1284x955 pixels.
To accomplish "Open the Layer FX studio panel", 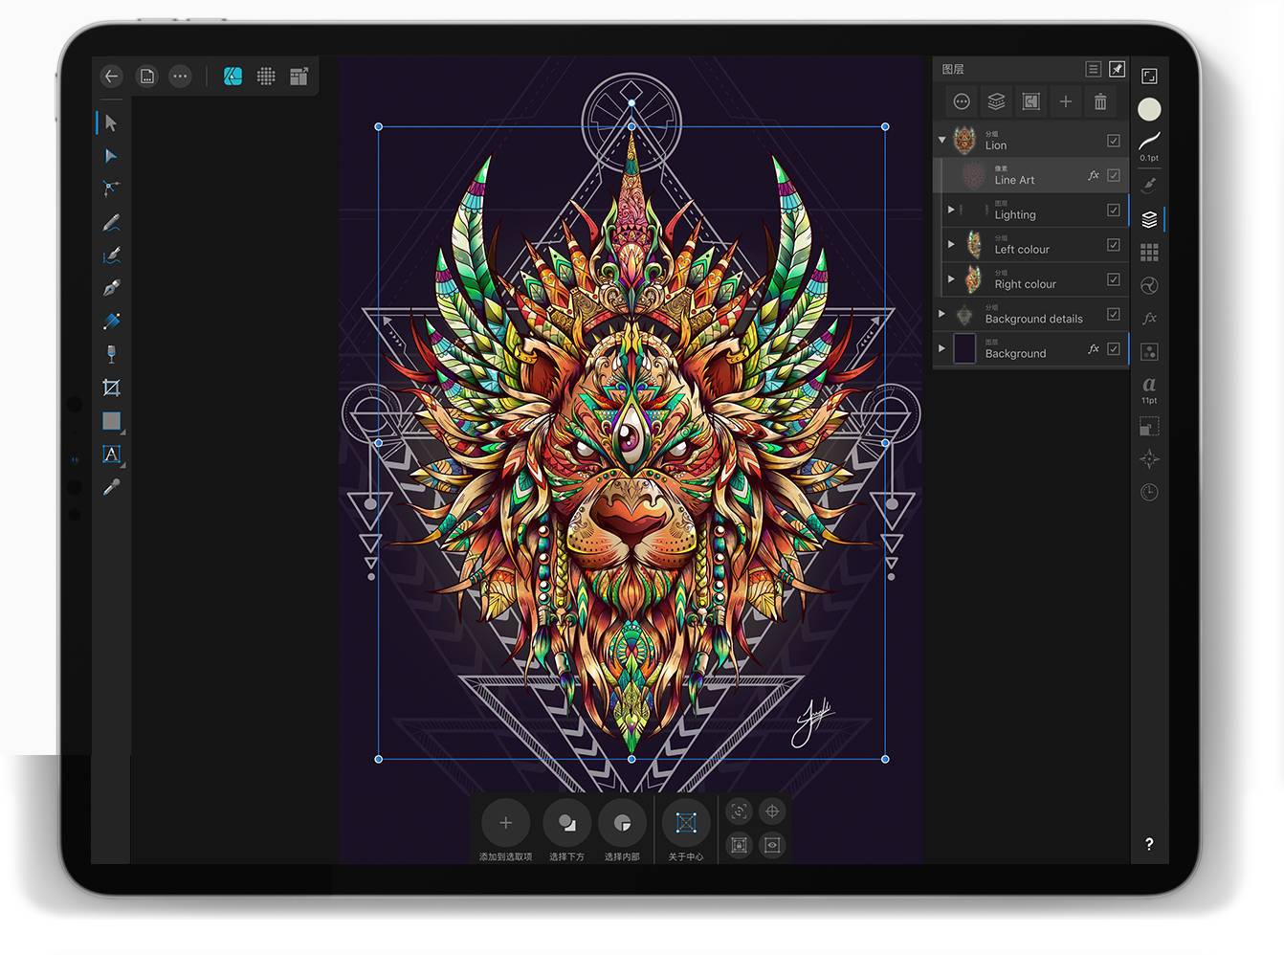I will point(1149,318).
